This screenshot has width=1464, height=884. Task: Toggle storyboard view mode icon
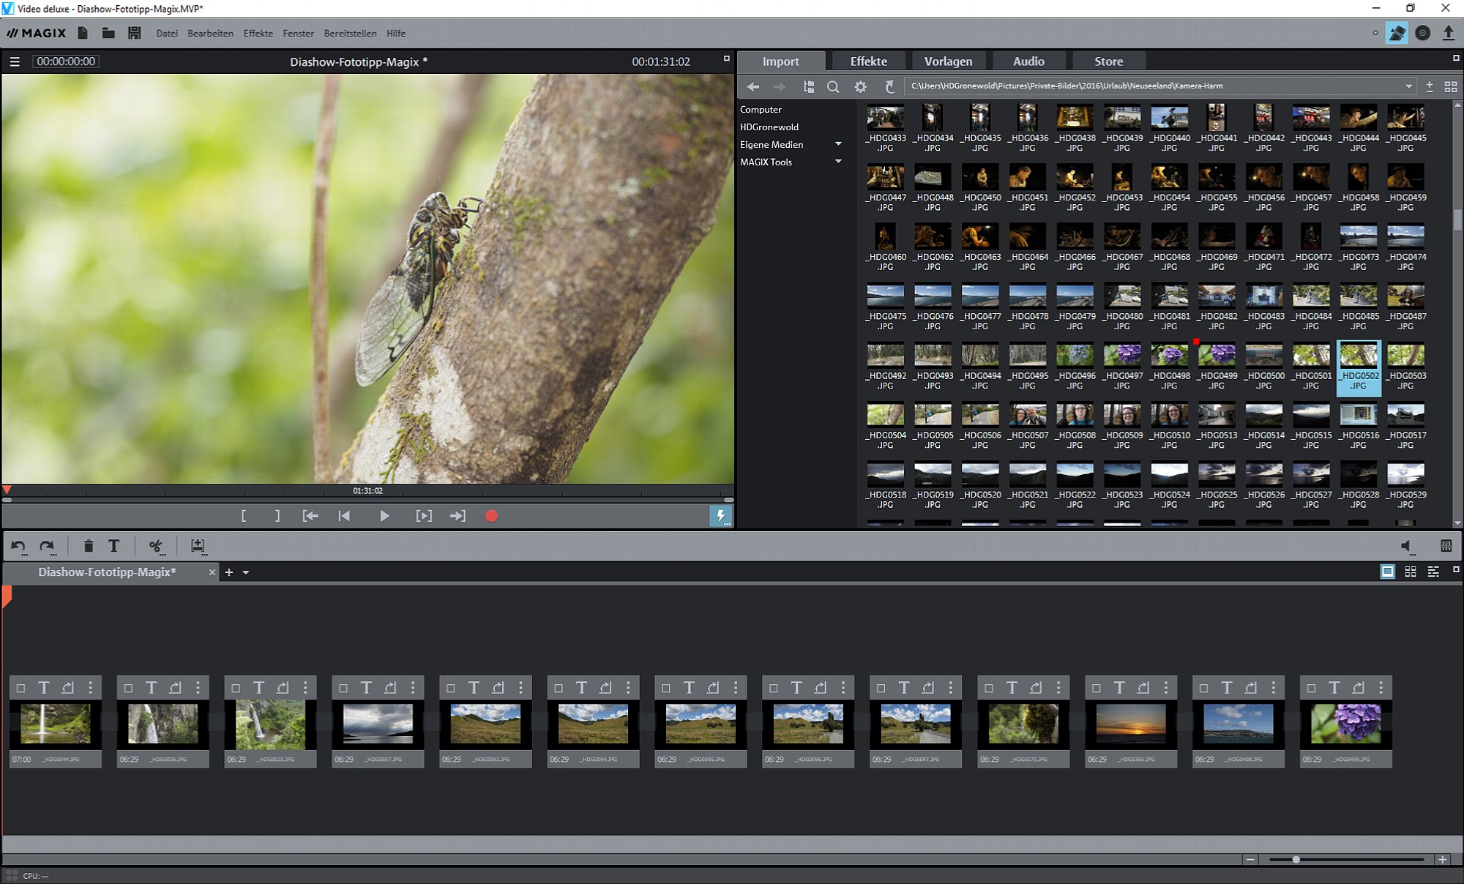click(x=1387, y=572)
